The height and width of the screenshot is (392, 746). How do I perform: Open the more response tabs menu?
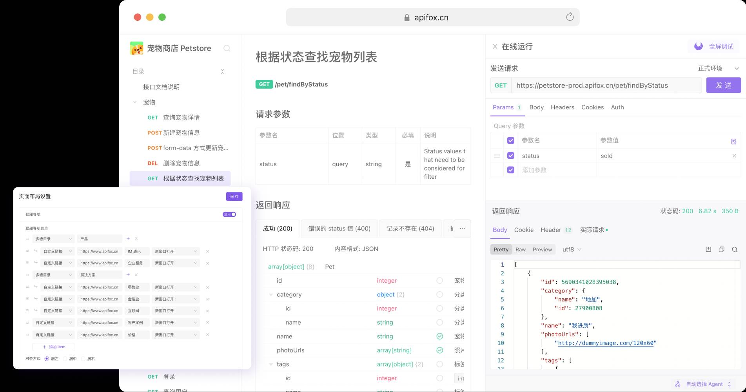[462, 229]
